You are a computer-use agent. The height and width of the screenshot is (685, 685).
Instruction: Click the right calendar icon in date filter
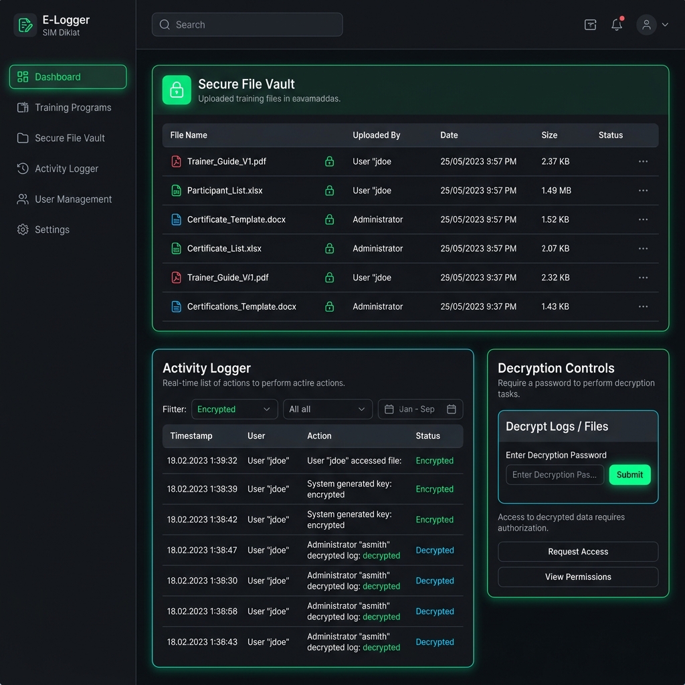click(x=452, y=409)
